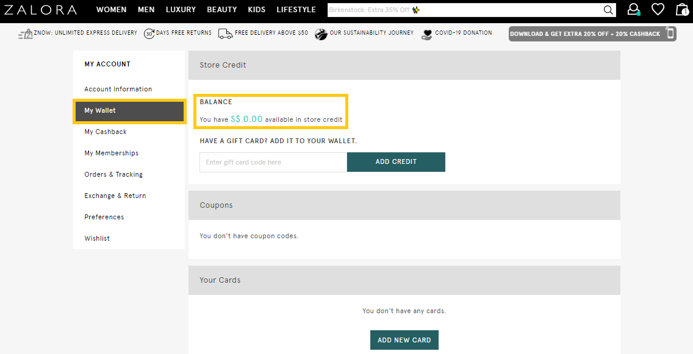Click the account profile icon
Image resolution: width=693 pixels, height=354 pixels.
[633, 9]
